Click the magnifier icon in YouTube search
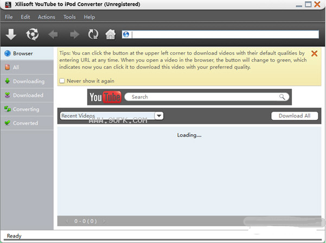 coord(282,97)
